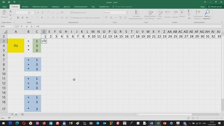
Task: Click the Select All corner triangle
Action: point(5,31)
